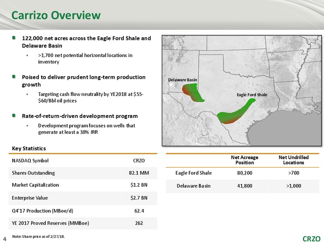The width and height of the screenshot is (324, 243).
Task: Click the Carrizo Overview title
Action: pos(56,15)
